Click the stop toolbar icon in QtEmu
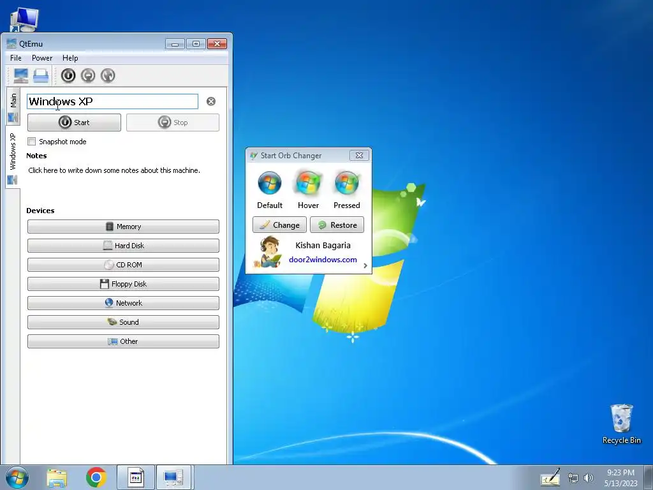 [88, 75]
